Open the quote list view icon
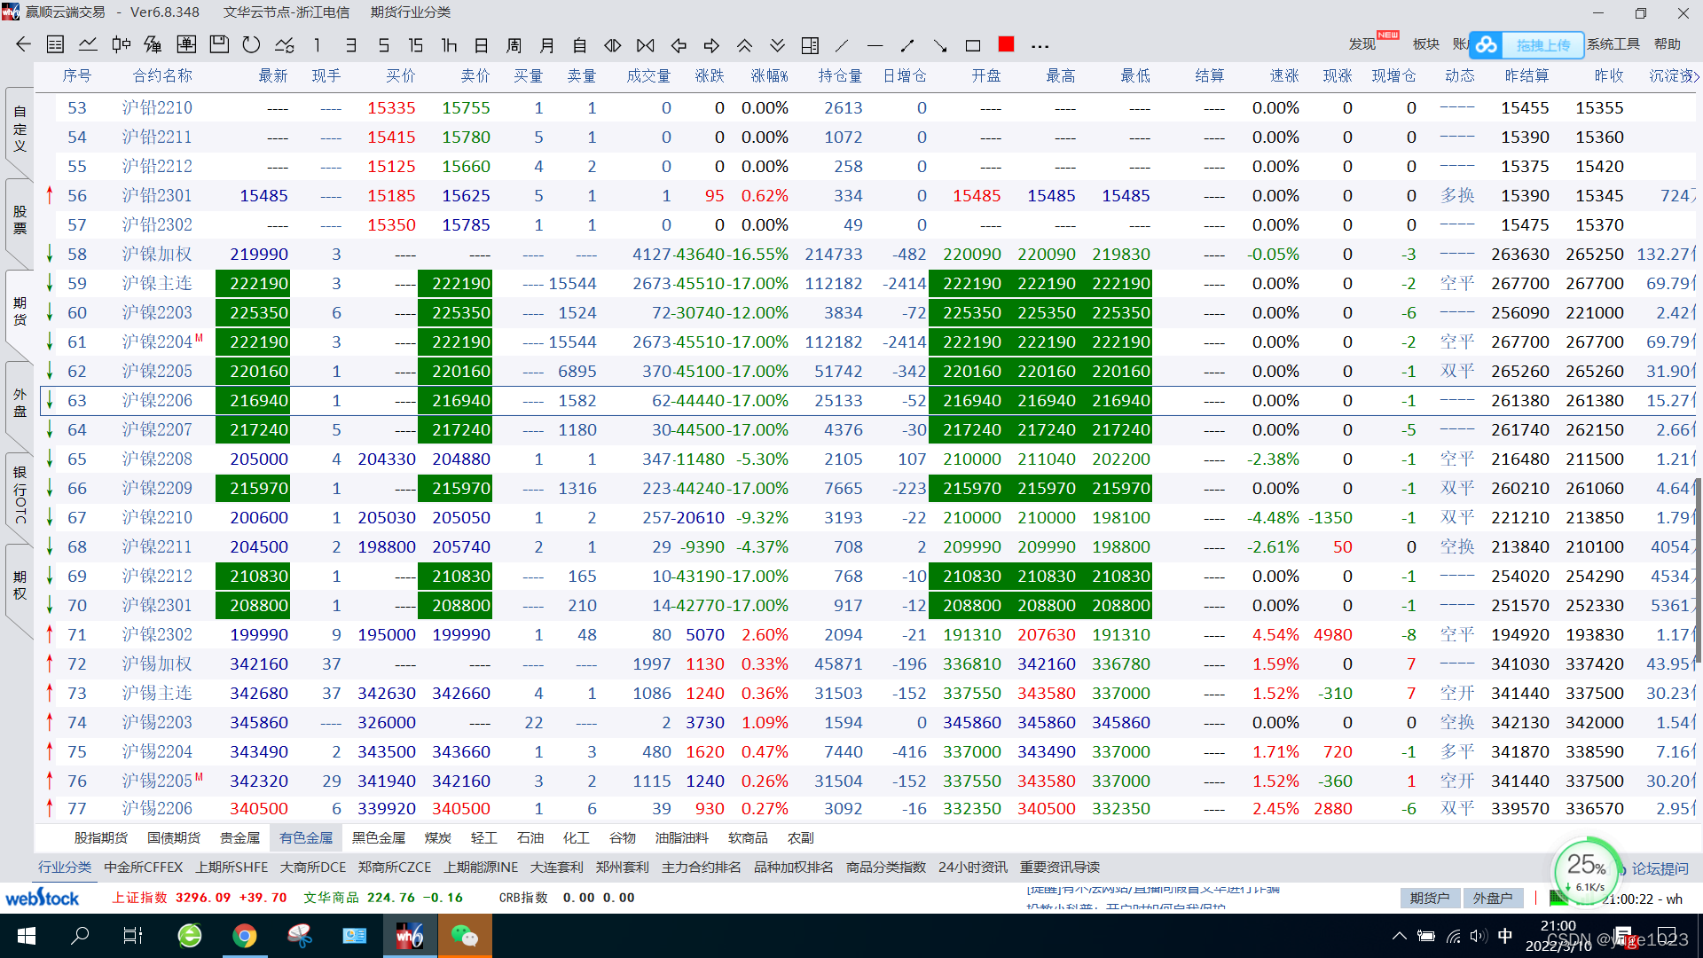The width and height of the screenshot is (1703, 958). tap(55, 44)
